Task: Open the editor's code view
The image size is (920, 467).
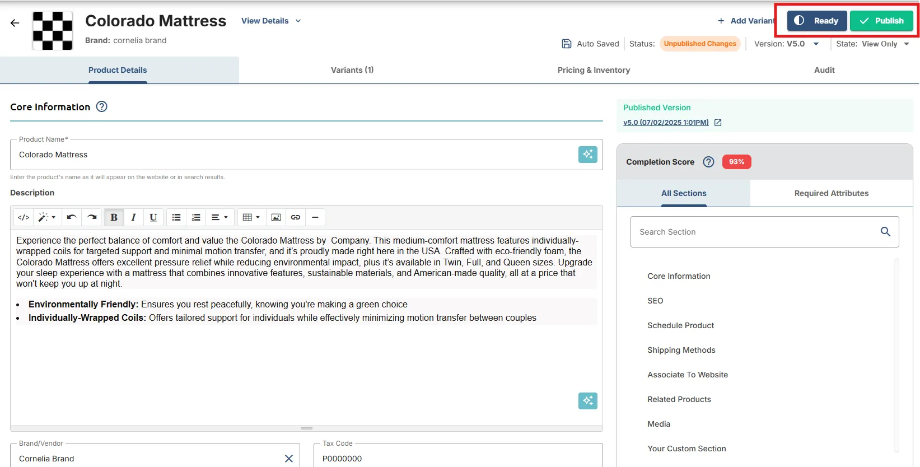Action: (24, 217)
